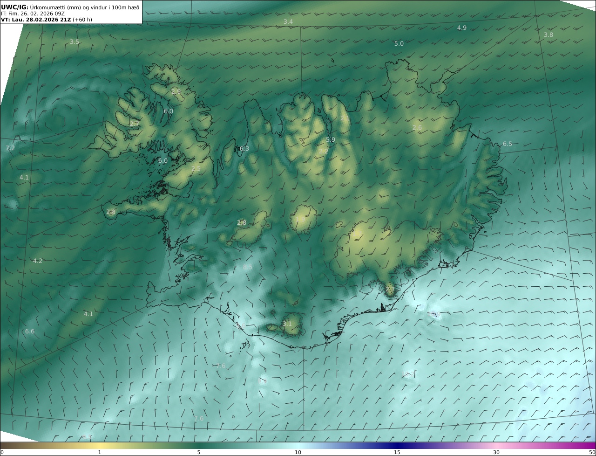This screenshot has width=596, height=456.
Task: Click the 5 tick on the colorbar
Action: coord(199,452)
